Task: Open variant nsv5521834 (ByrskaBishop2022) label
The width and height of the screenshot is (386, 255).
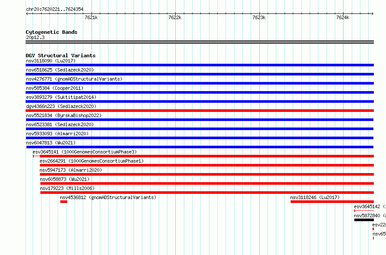Action: (x=64, y=115)
